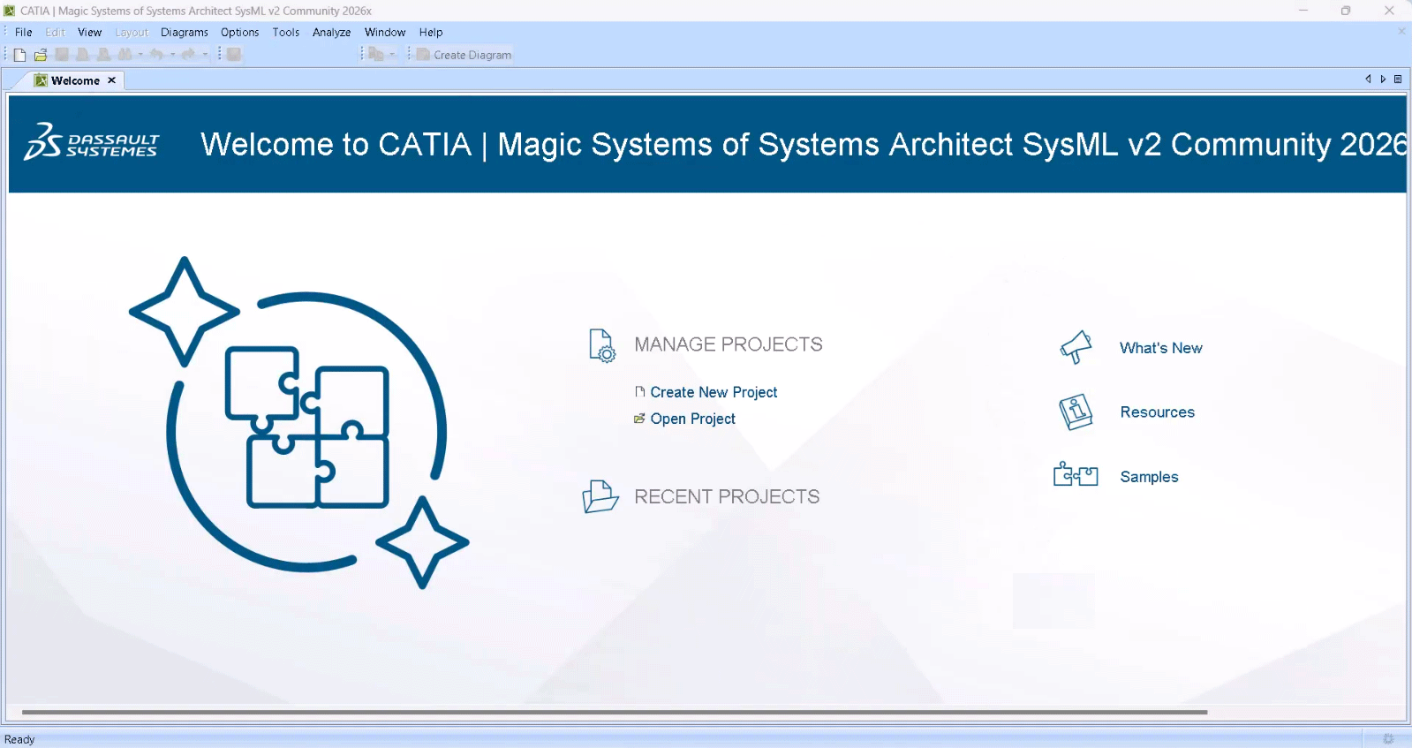1412x748 pixels.
Task: Open the Diagrams menu
Action: (x=185, y=33)
